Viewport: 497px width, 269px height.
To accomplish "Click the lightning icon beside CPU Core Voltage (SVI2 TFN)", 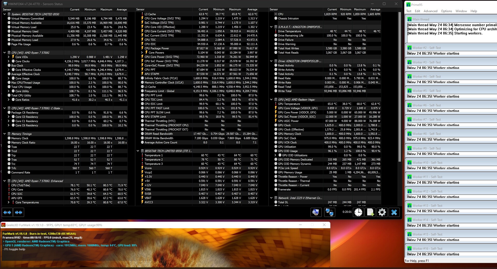I will tap(142, 18).
